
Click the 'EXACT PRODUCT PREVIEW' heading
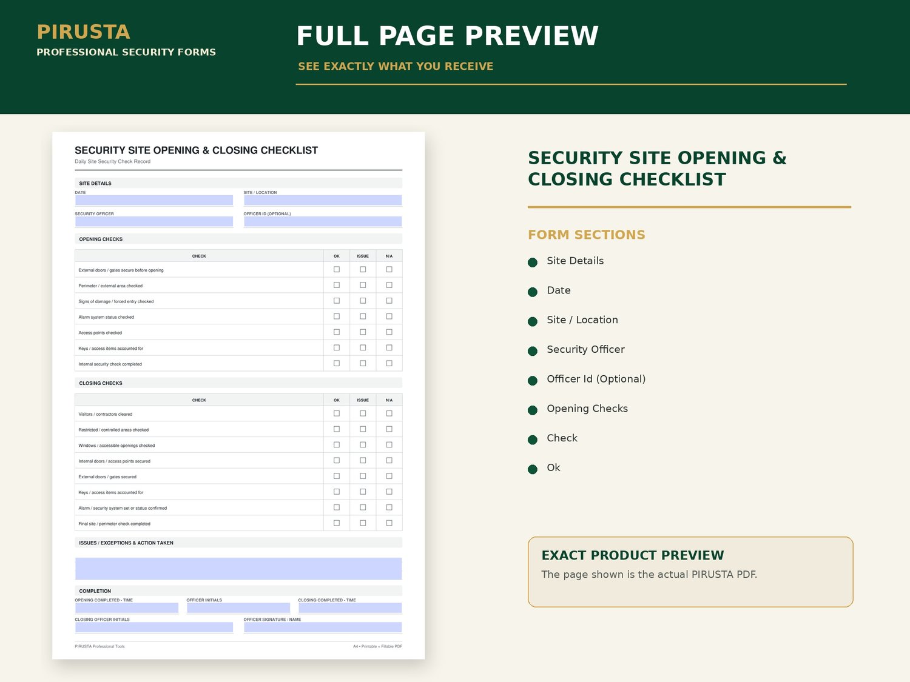point(633,555)
